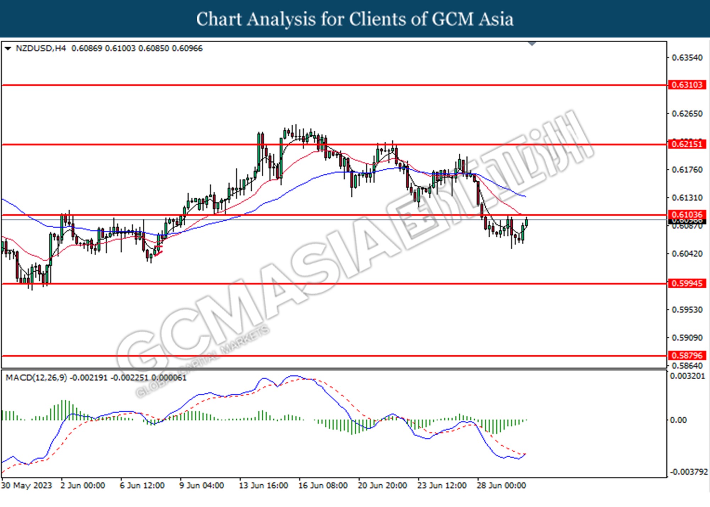Image resolution: width=710 pixels, height=507 pixels.
Task: Click the 0.63540 price scale value
Action: 687,58
